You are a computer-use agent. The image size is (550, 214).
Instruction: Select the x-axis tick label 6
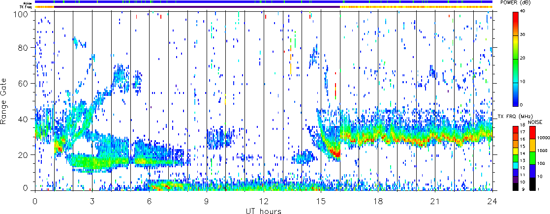pos(150,201)
